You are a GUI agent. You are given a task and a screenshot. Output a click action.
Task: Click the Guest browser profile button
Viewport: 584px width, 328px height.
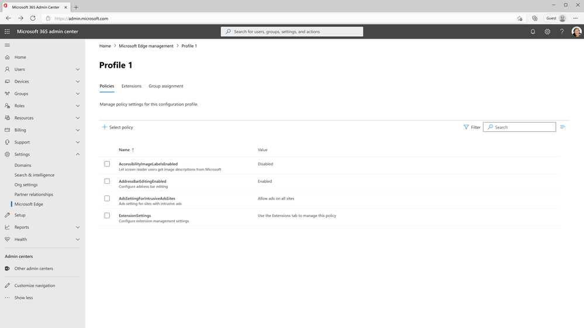pyautogui.click(x=556, y=18)
